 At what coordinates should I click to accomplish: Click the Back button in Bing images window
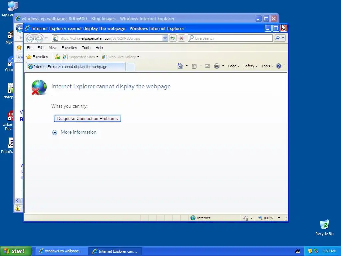[x=20, y=28]
